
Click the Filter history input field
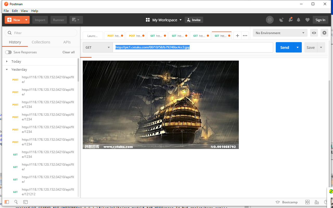[x=41, y=33]
